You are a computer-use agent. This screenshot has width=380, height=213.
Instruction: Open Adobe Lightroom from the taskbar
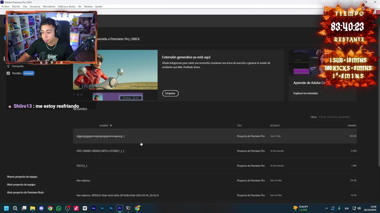coord(102,208)
